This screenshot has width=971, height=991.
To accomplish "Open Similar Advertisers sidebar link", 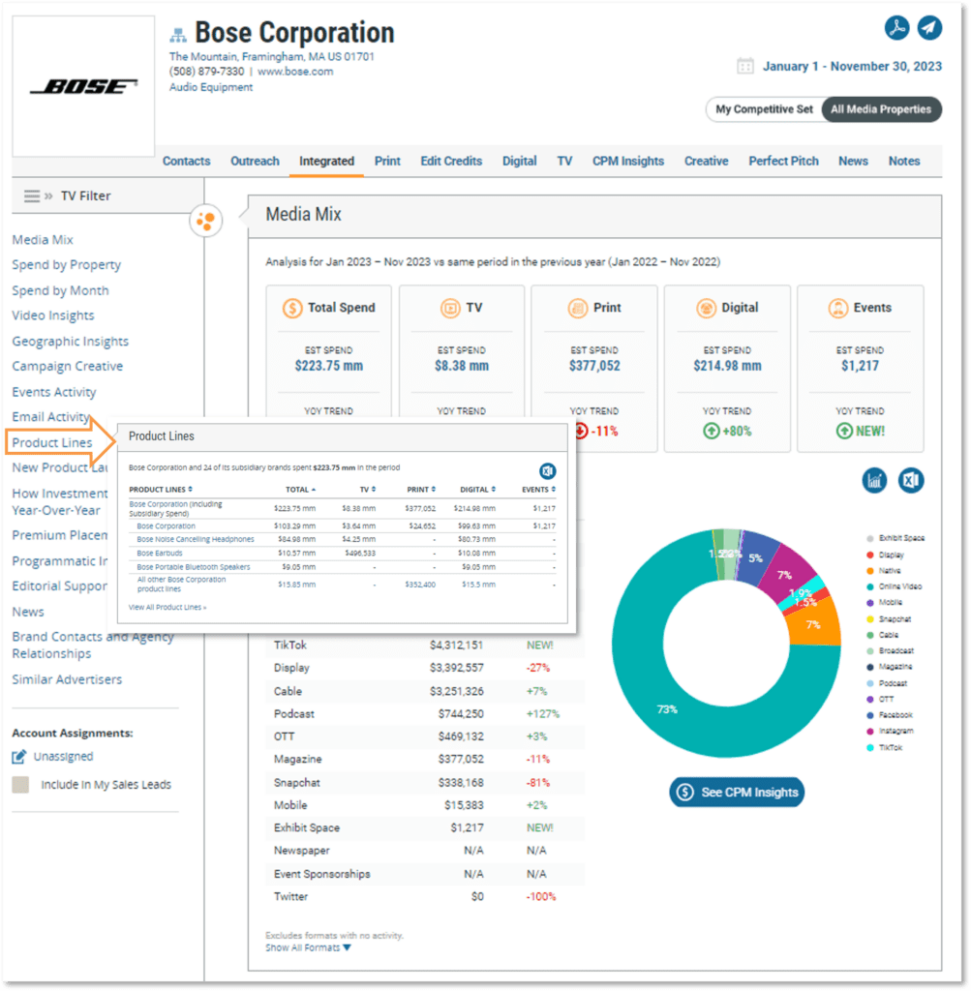I will [x=67, y=679].
